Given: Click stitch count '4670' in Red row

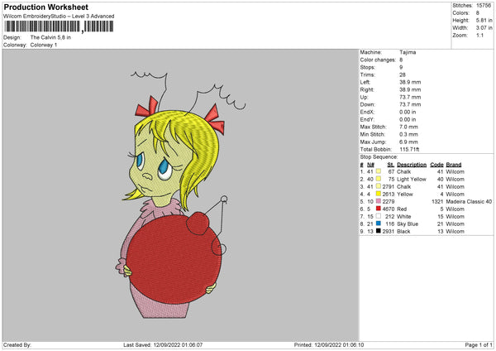Looking at the screenshot, I should click(389, 209).
